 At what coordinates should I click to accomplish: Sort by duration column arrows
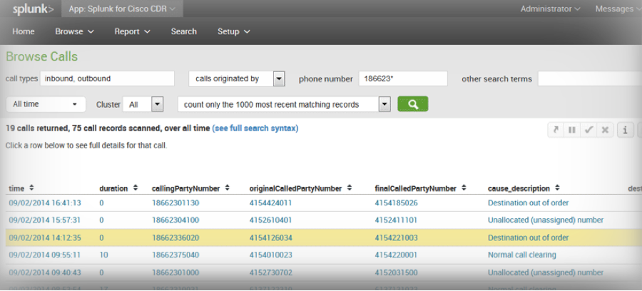tap(135, 188)
